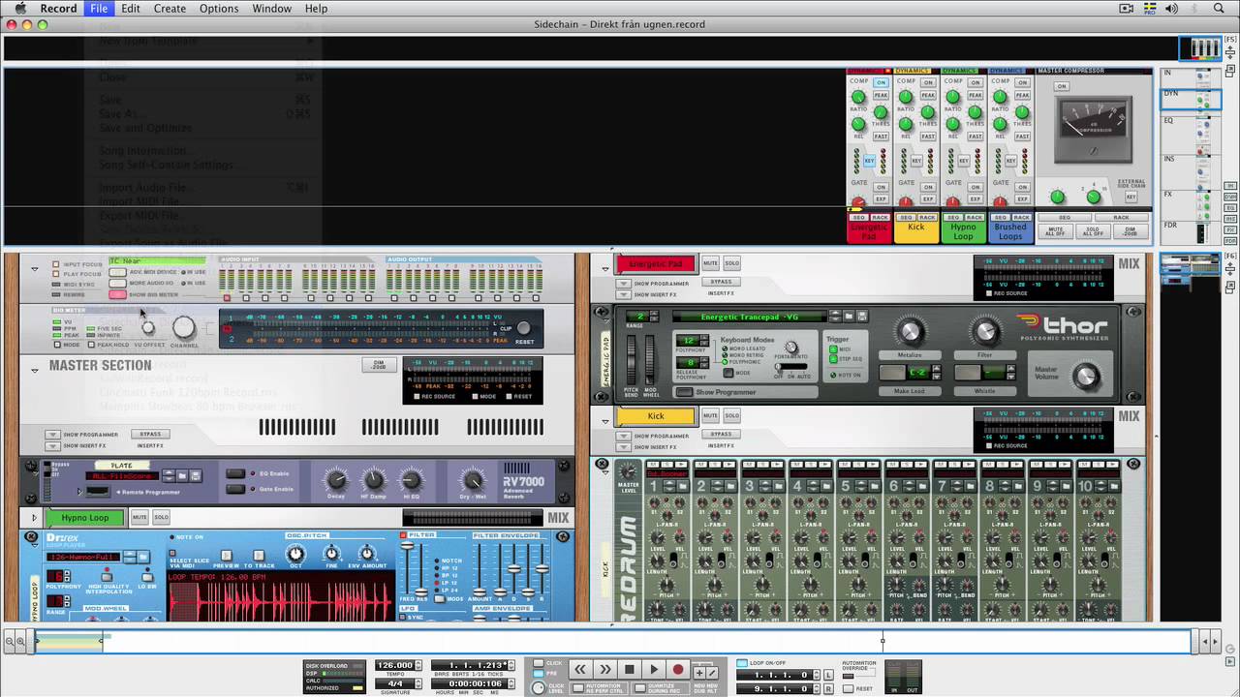This screenshot has width=1240, height=697.
Task: Click RACK button on Kick mixer channel
Action: 927,218
